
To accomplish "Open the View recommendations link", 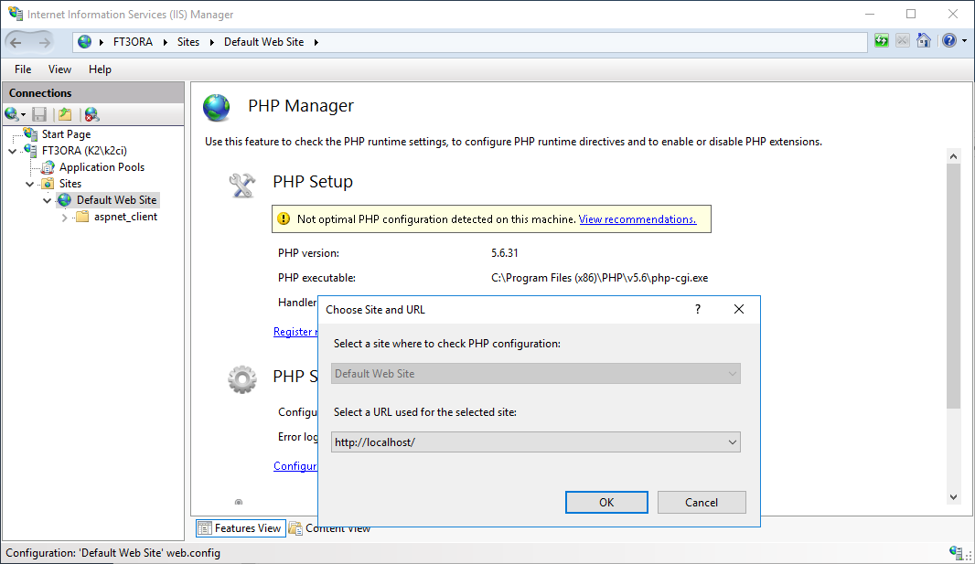I will coord(637,219).
